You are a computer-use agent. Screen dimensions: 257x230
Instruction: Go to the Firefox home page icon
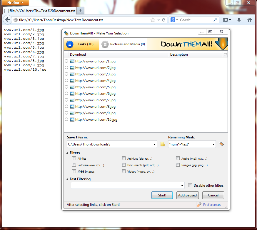[249, 20]
